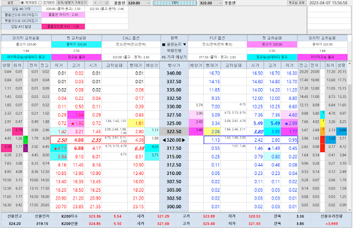Click the right arrow beside strike 320.00
Screen dimensions: 353x228
coord(183,140)
